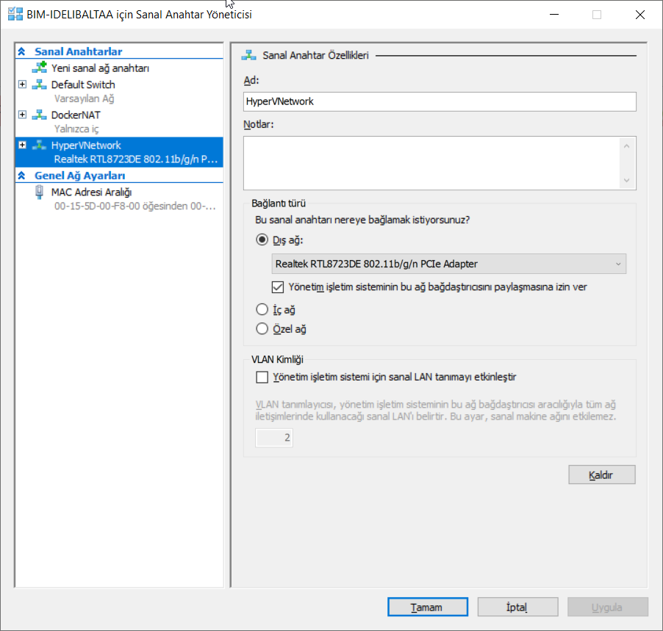Collapse the Genel Ağ Ayarları section
Image resolution: width=663 pixels, height=631 pixels.
22,176
